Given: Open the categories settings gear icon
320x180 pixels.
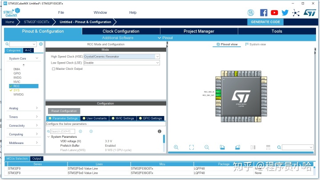Looking at the screenshot, I should coord(41,44).
